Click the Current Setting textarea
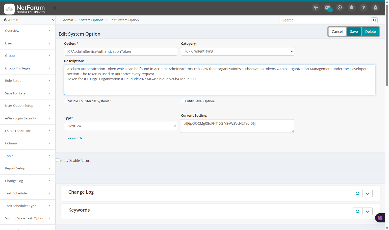 pyautogui.click(x=237, y=126)
